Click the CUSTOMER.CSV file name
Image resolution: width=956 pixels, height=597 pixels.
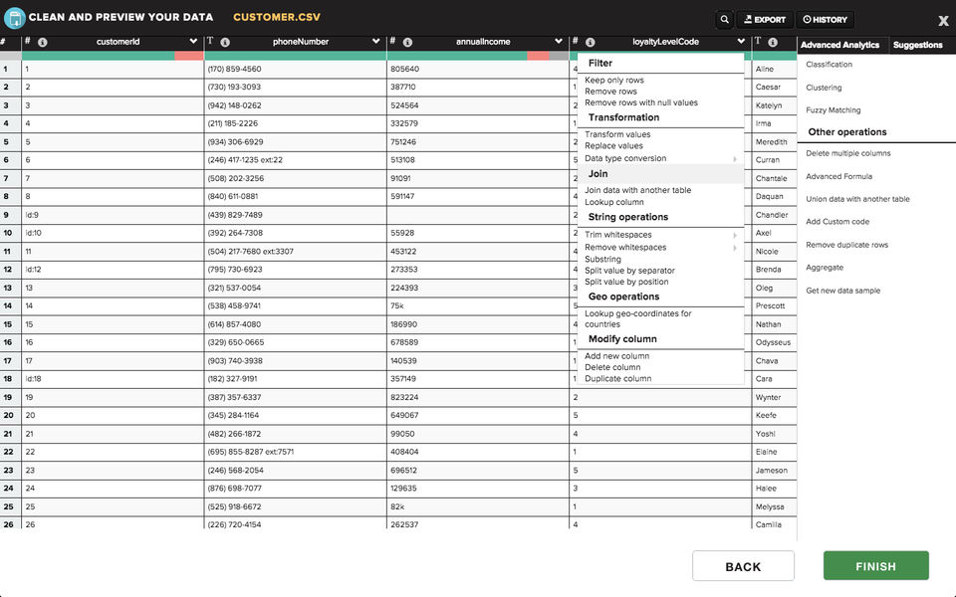pyautogui.click(x=276, y=18)
